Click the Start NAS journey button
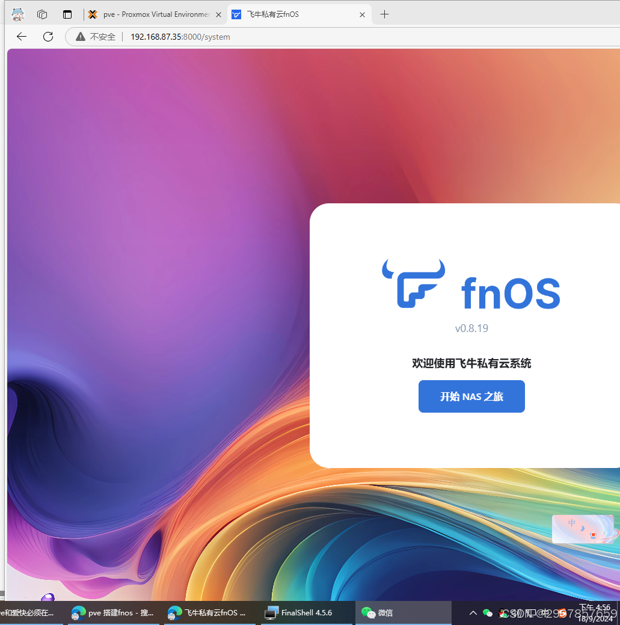Image resolution: width=620 pixels, height=625 pixels. tap(471, 396)
